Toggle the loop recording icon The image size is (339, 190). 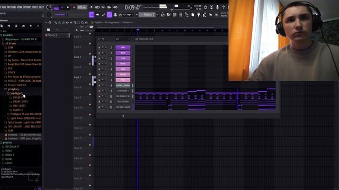click(x=115, y=7)
